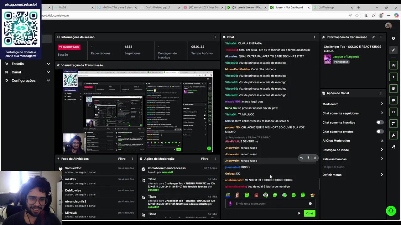The height and width of the screenshot is (225, 401).
Task: Pin the highlighted Jhowwzim chat message
Action: click(308, 158)
